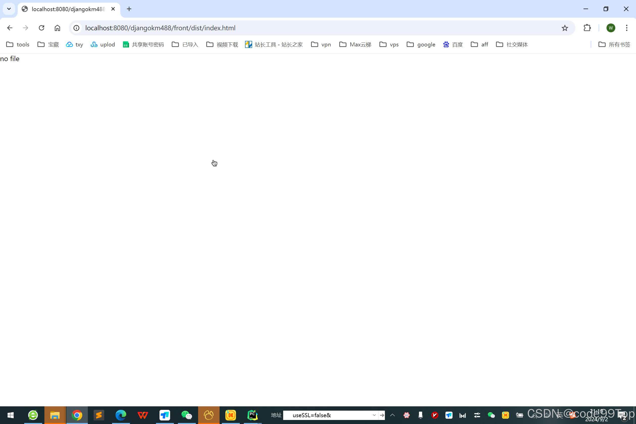Click the Chrome extensions puzzle icon
This screenshot has width=636, height=424.
[x=587, y=28]
